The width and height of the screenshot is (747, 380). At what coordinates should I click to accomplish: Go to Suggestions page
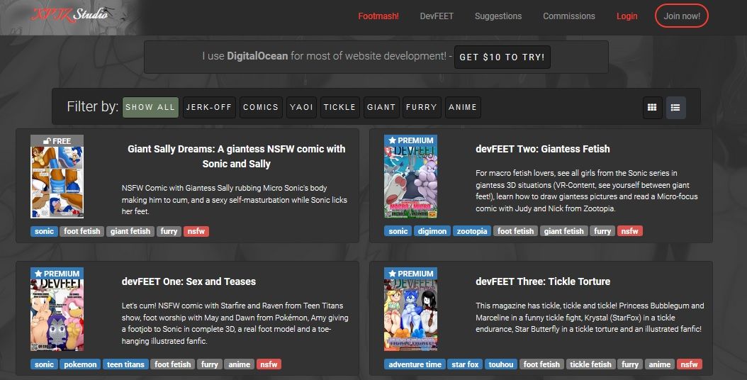498,16
